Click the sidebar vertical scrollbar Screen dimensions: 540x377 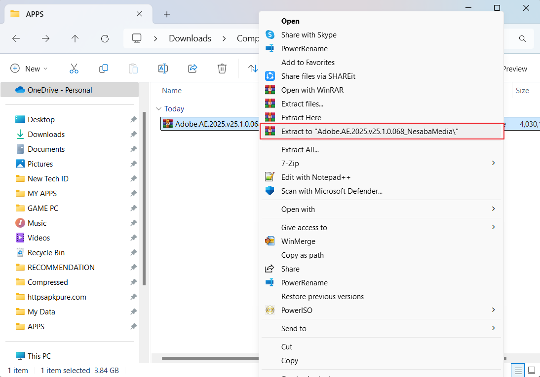coord(144,197)
